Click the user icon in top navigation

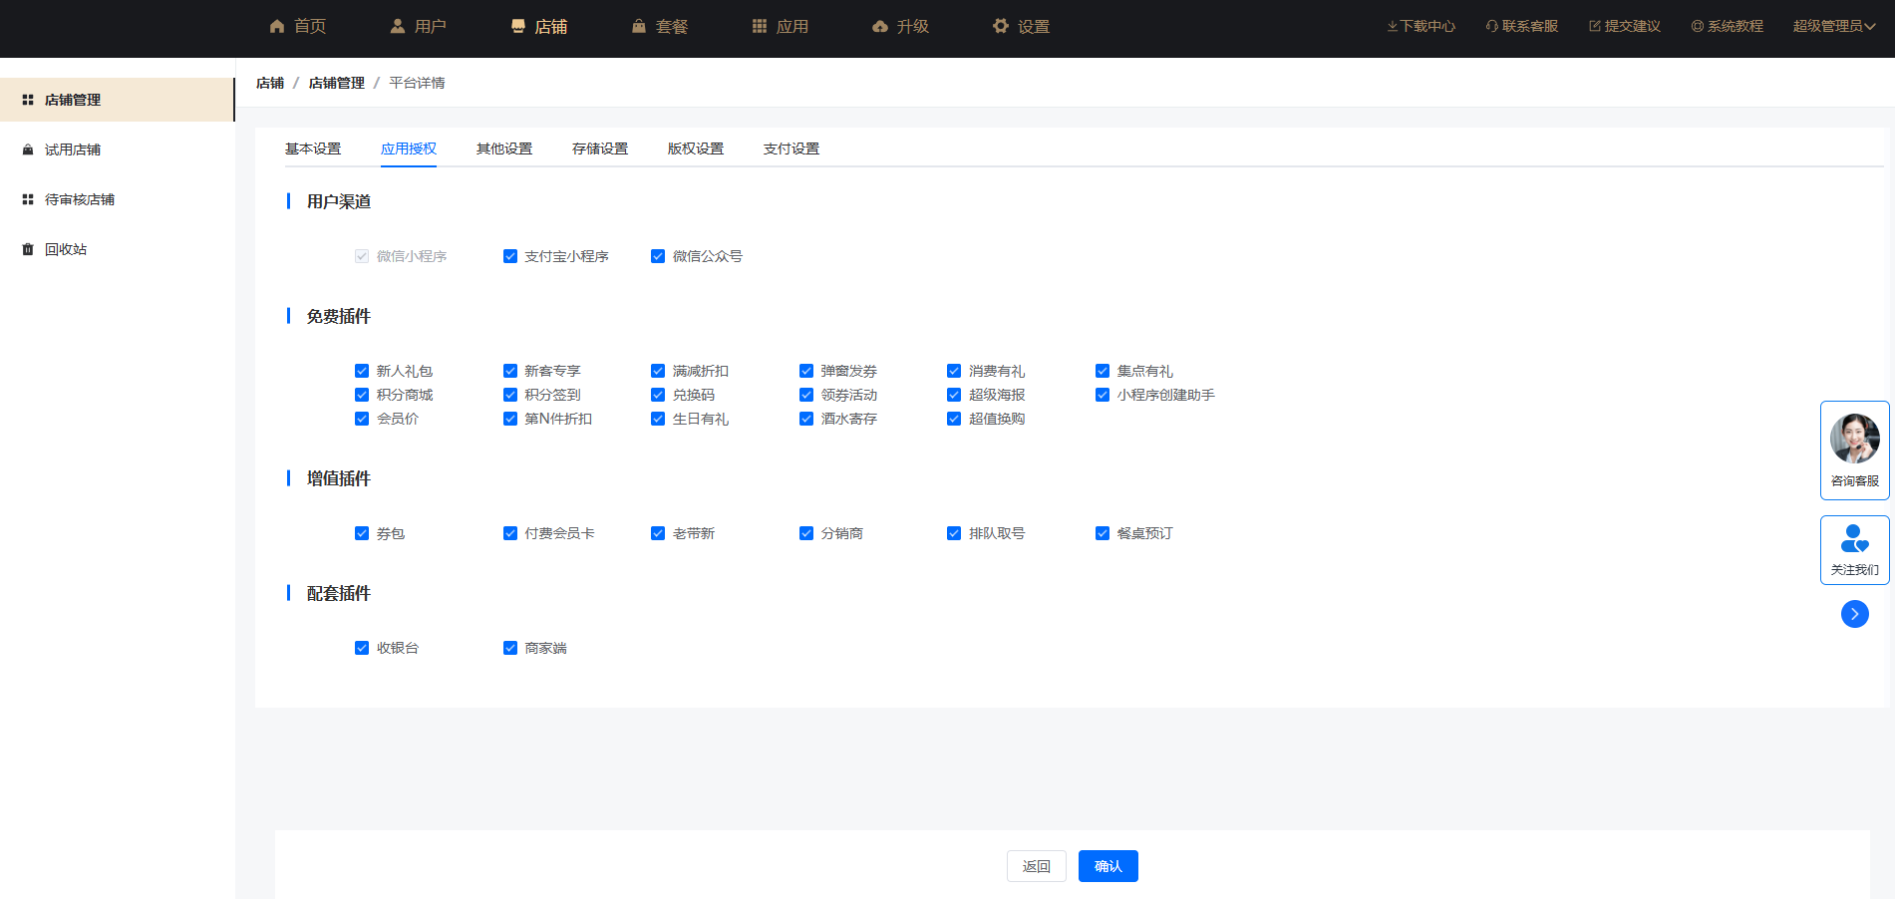tap(398, 26)
